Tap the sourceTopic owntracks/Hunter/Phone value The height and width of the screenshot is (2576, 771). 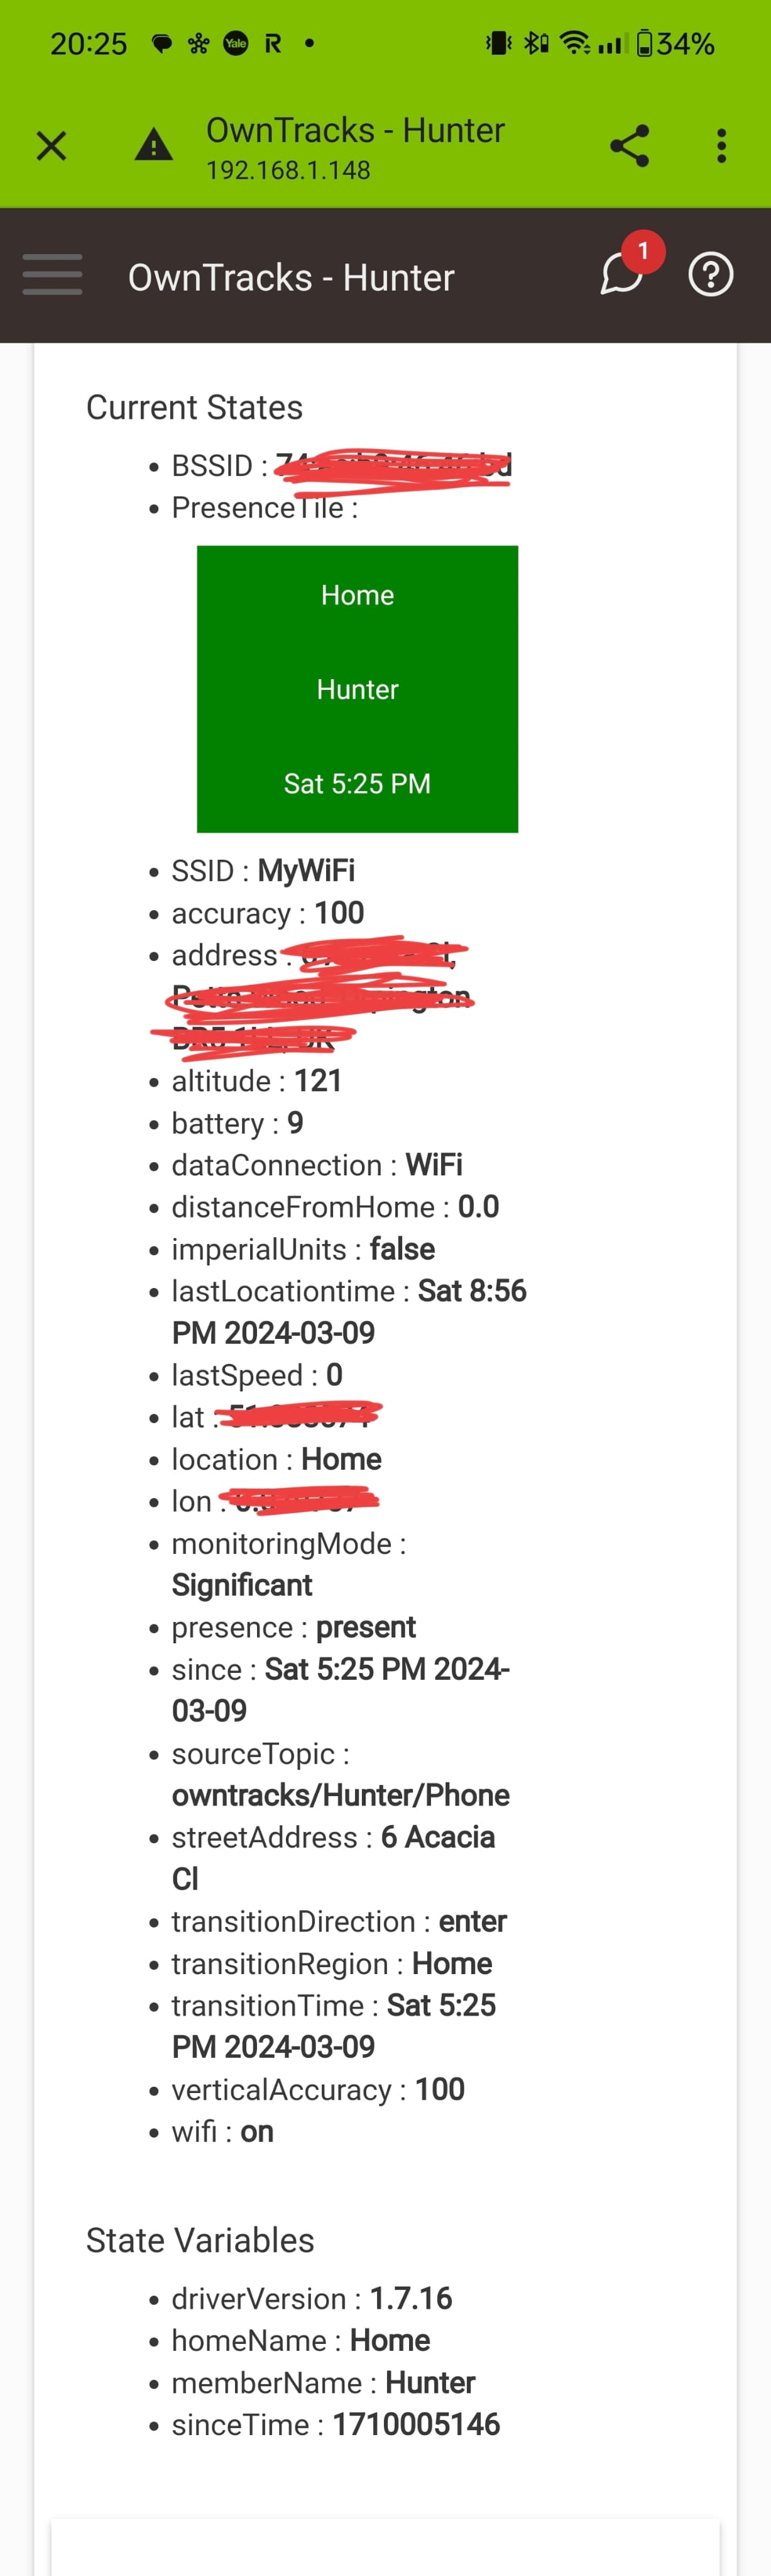[341, 1795]
